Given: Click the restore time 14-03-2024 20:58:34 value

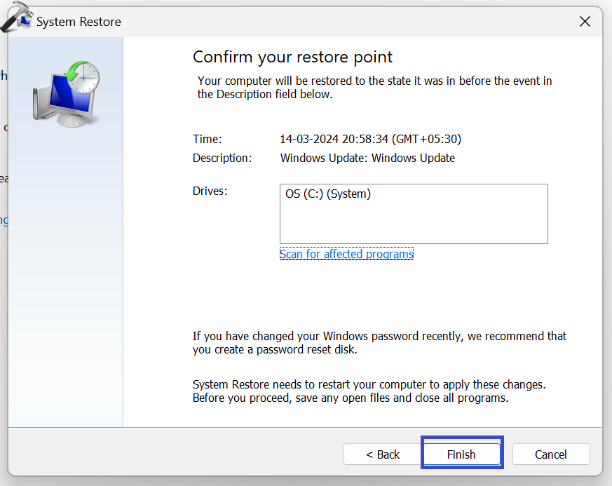Looking at the screenshot, I should coord(370,140).
